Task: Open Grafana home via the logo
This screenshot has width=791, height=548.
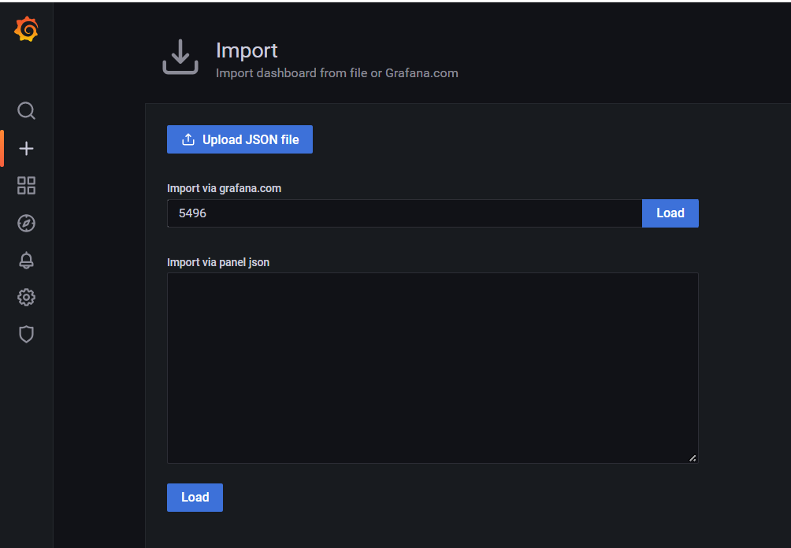Action: coord(26,28)
